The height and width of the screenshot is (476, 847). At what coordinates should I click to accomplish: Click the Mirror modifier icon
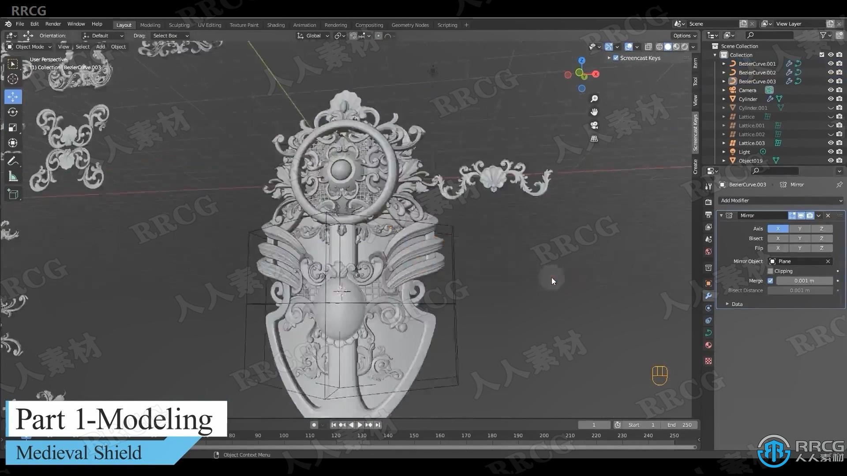[731, 216]
